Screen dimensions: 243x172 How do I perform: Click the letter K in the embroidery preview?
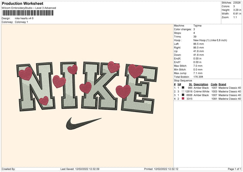tap(100, 86)
